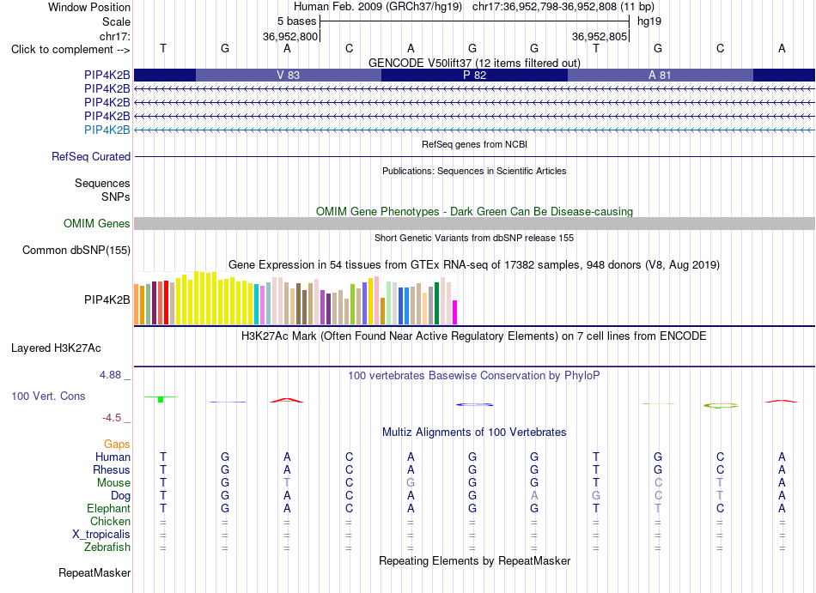Click the '5 bases' scale bar text

point(296,21)
